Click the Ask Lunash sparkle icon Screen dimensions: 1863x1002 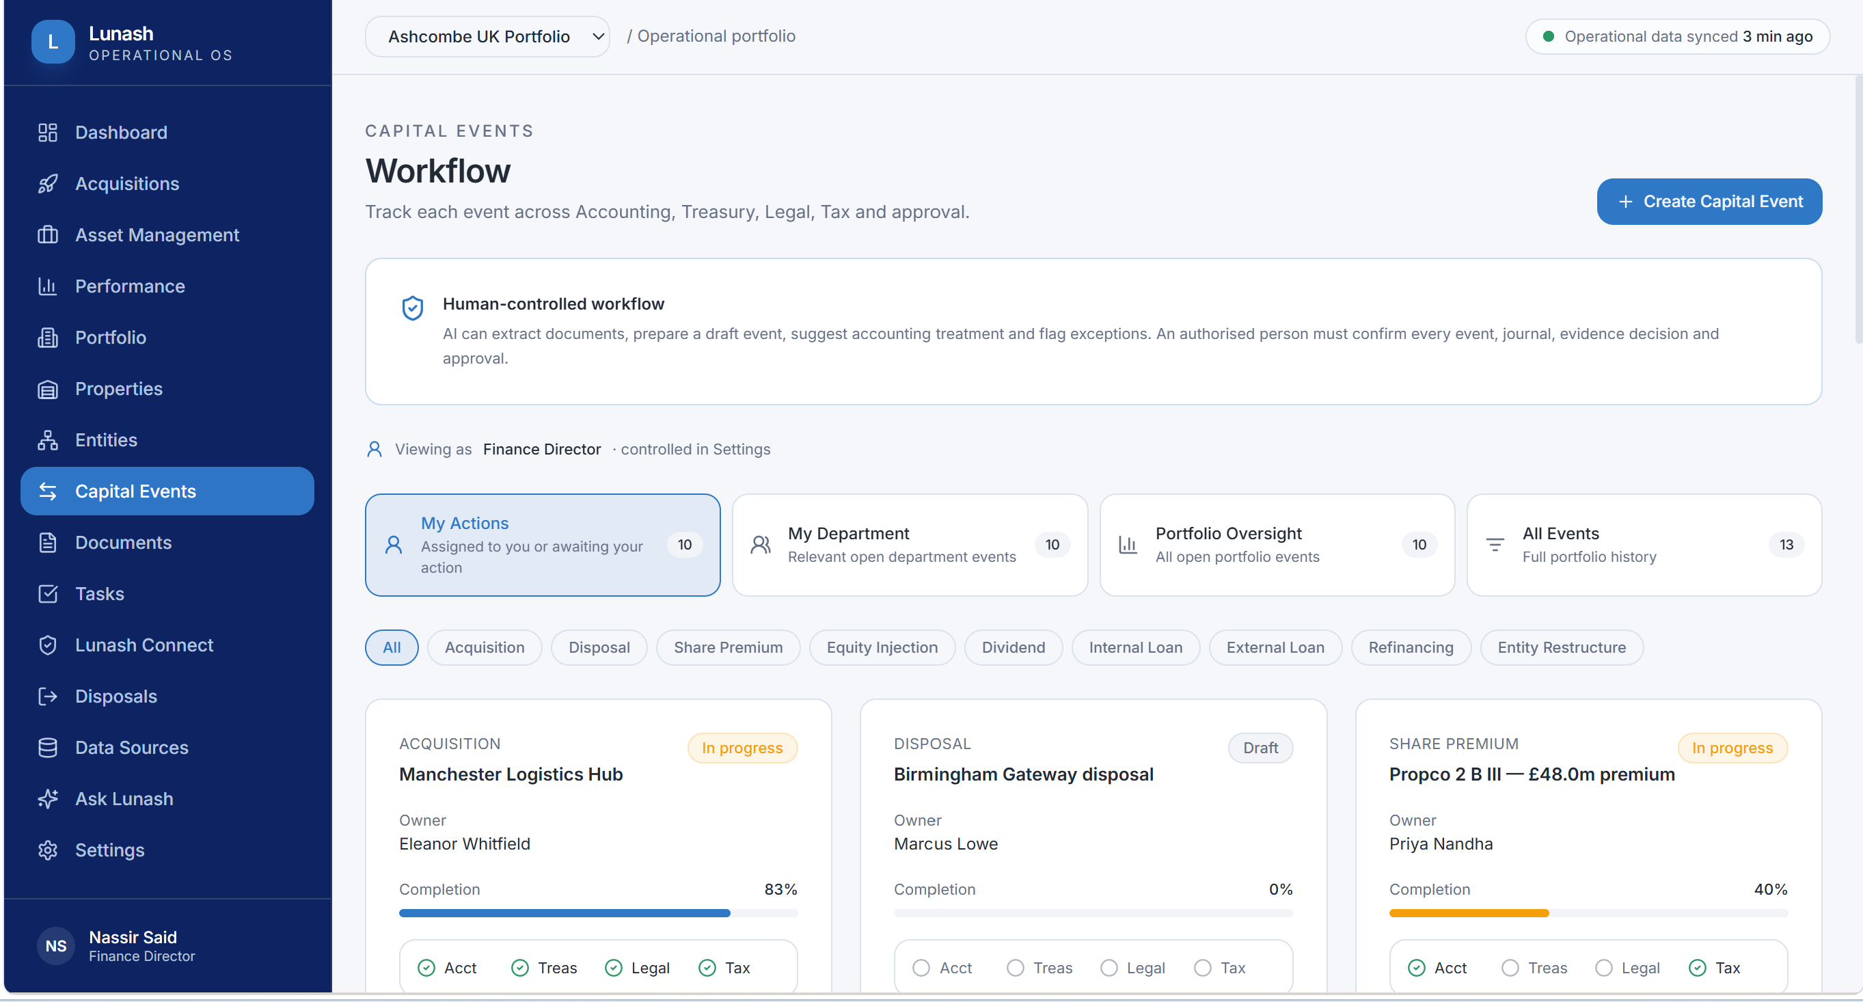48,799
